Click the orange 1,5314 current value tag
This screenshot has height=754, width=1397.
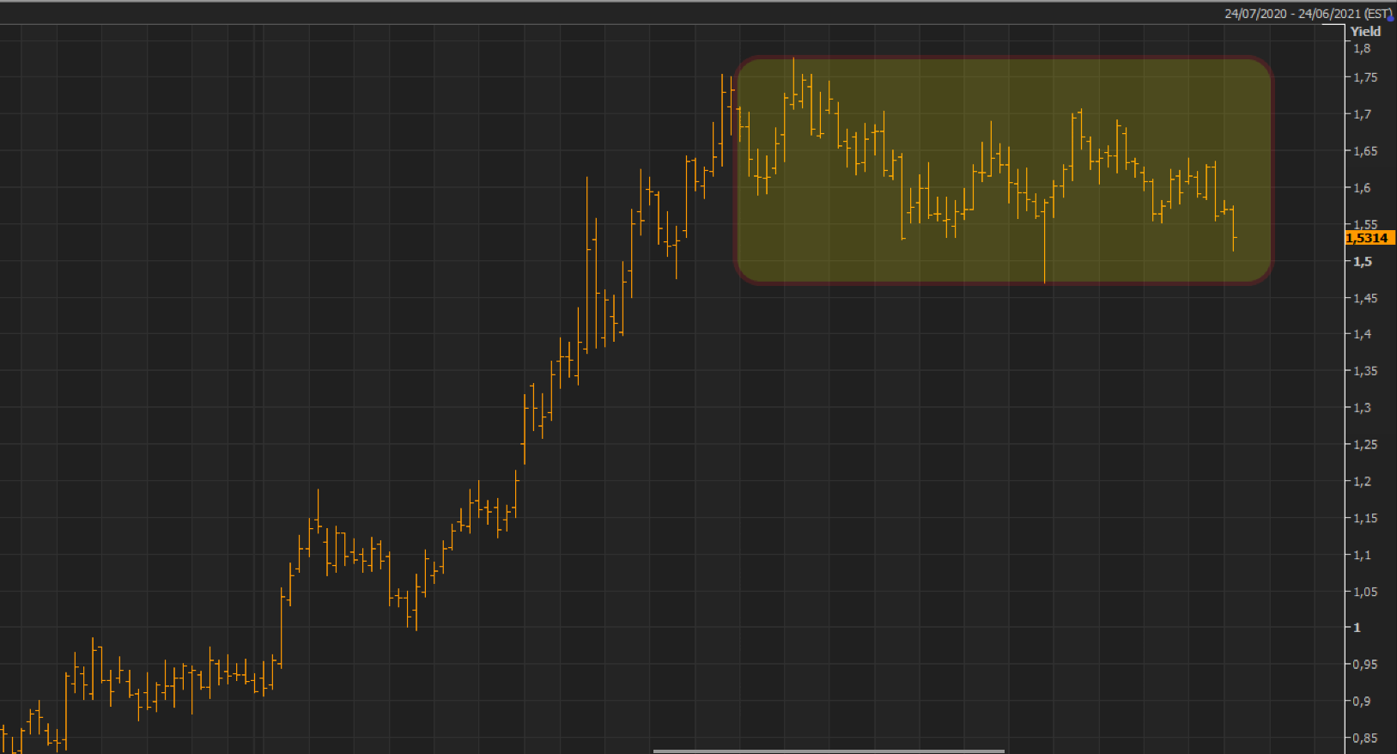(1369, 238)
